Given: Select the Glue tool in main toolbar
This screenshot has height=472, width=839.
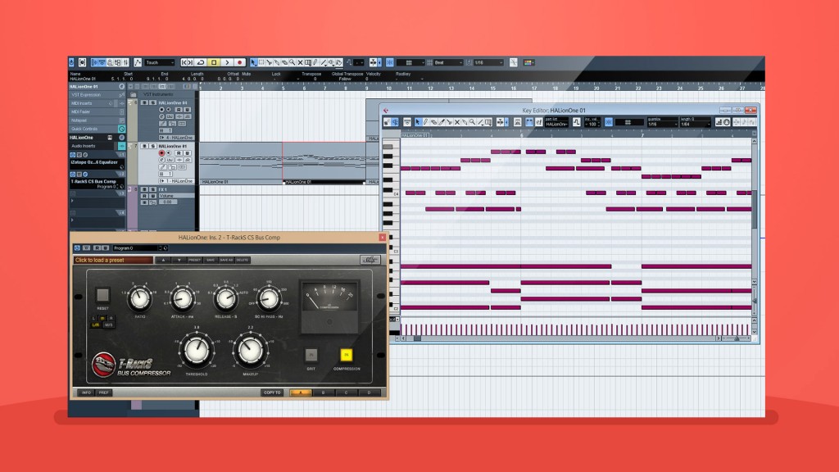Looking at the screenshot, I should (277, 62).
